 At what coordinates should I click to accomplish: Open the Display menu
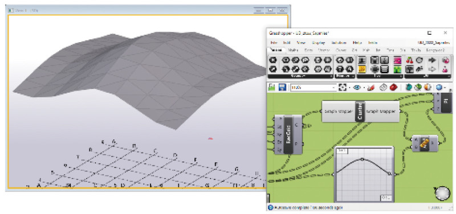pos(319,42)
